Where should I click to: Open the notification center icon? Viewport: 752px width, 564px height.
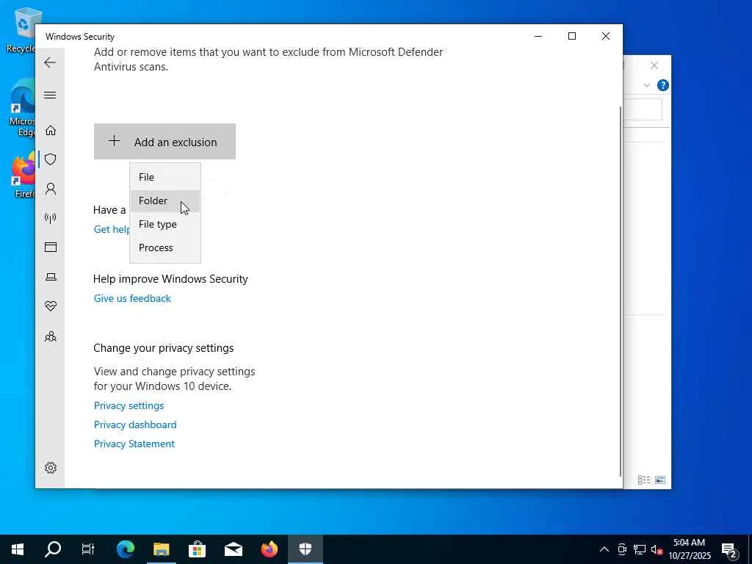tap(729, 549)
